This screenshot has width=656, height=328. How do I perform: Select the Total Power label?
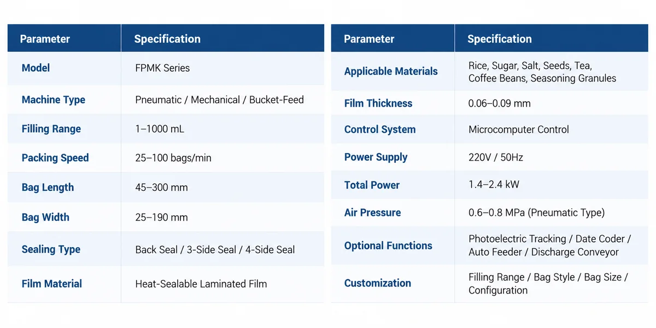[x=372, y=185]
